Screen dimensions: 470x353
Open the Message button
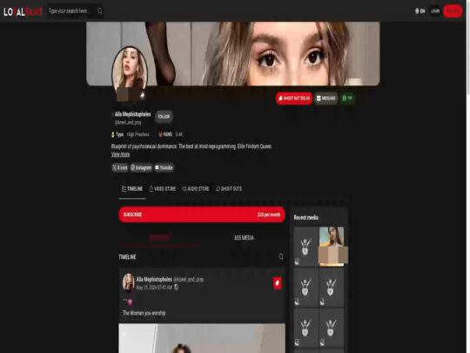coord(326,98)
